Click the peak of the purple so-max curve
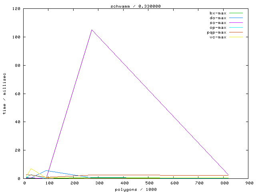The width and height of the screenshot is (256, 192). (x=92, y=30)
